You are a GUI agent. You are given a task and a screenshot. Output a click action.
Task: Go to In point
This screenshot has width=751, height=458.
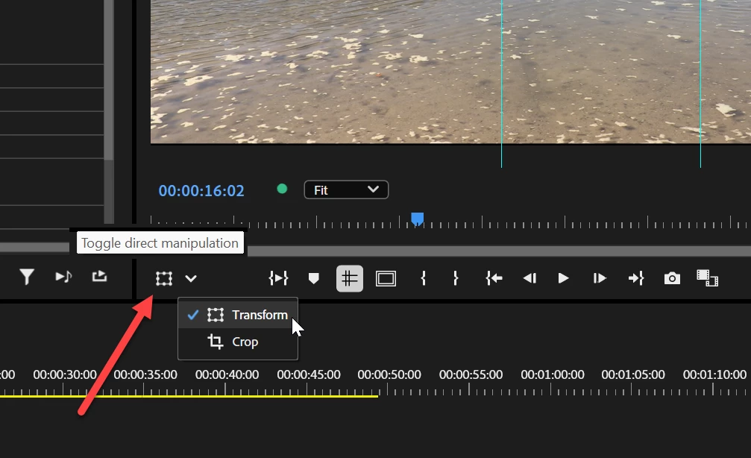(x=494, y=278)
